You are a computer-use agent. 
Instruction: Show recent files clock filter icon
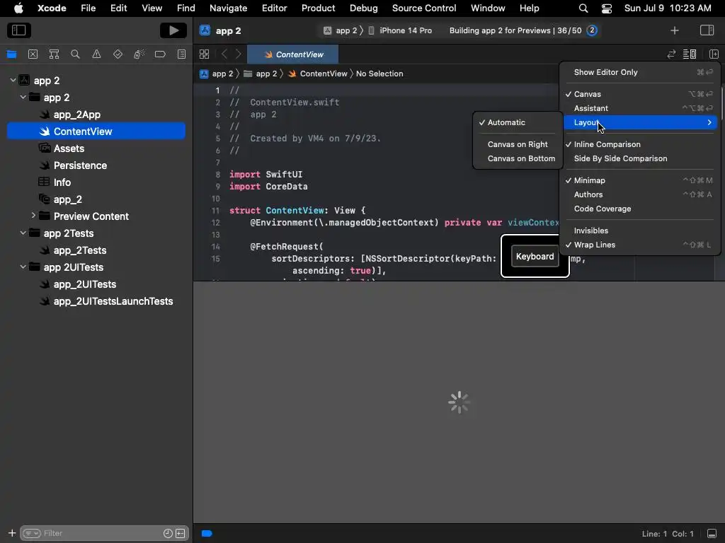pyautogui.click(x=168, y=533)
